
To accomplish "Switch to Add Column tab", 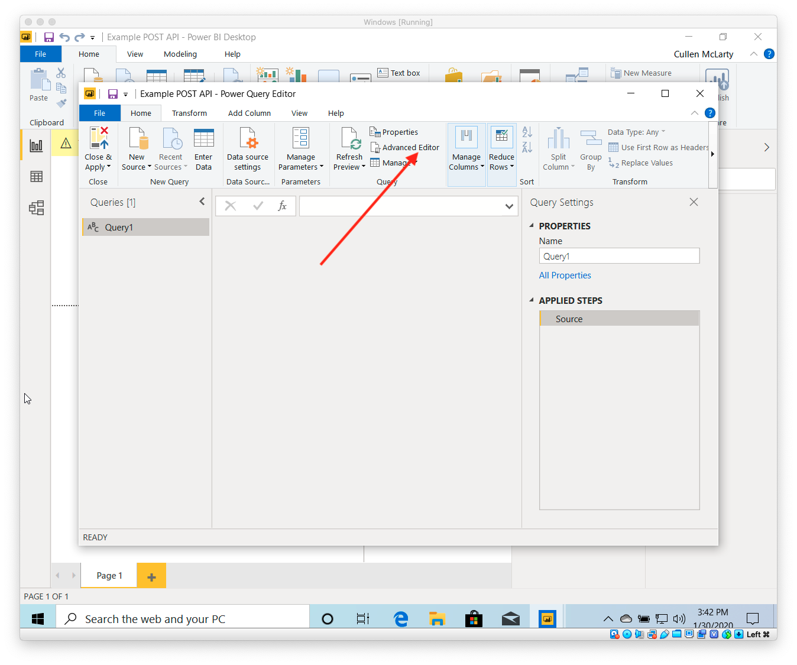I will pyautogui.click(x=250, y=113).
